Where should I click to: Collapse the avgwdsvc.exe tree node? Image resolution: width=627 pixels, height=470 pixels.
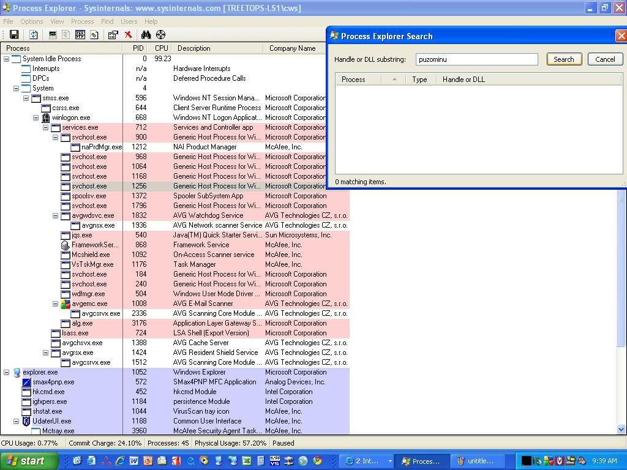click(55, 215)
